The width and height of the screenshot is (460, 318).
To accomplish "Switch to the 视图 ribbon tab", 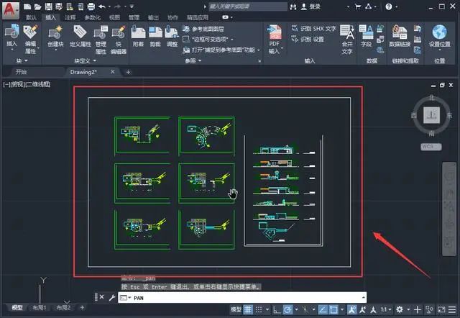I will pos(114,17).
